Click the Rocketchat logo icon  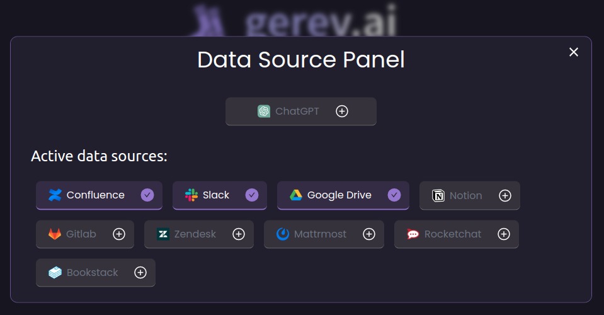413,234
